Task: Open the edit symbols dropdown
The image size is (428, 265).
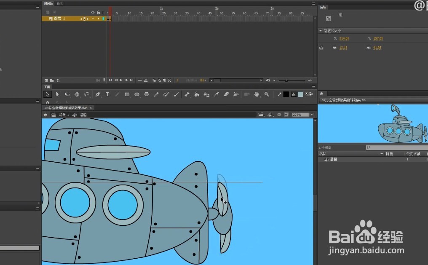Action: (270, 115)
